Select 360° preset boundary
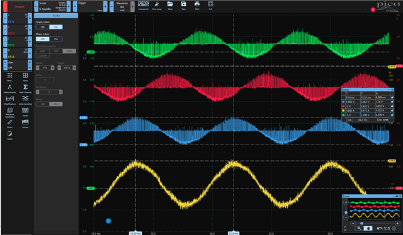Viewport: 403px width, 235px height. 42,51
